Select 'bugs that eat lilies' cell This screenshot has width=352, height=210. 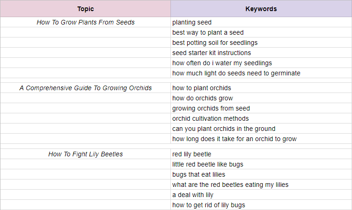coord(261,174)
